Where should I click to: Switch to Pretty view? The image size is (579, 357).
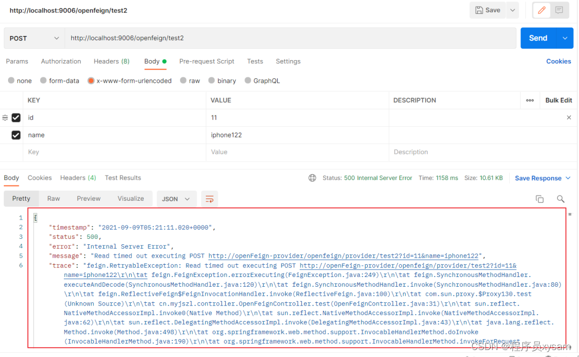pos(21,199)
